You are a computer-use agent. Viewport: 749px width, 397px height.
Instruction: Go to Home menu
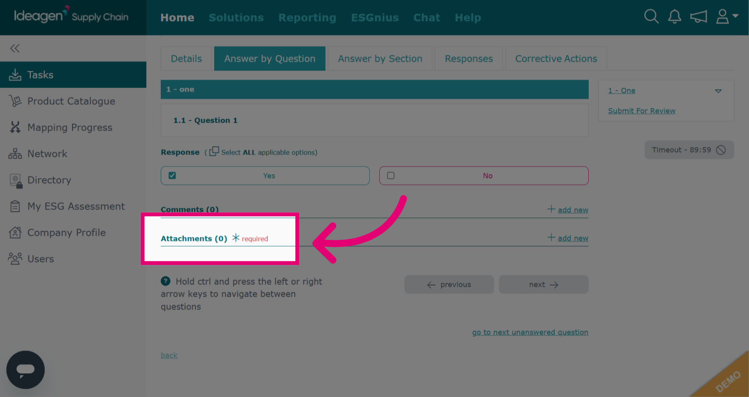pos(177,18)
